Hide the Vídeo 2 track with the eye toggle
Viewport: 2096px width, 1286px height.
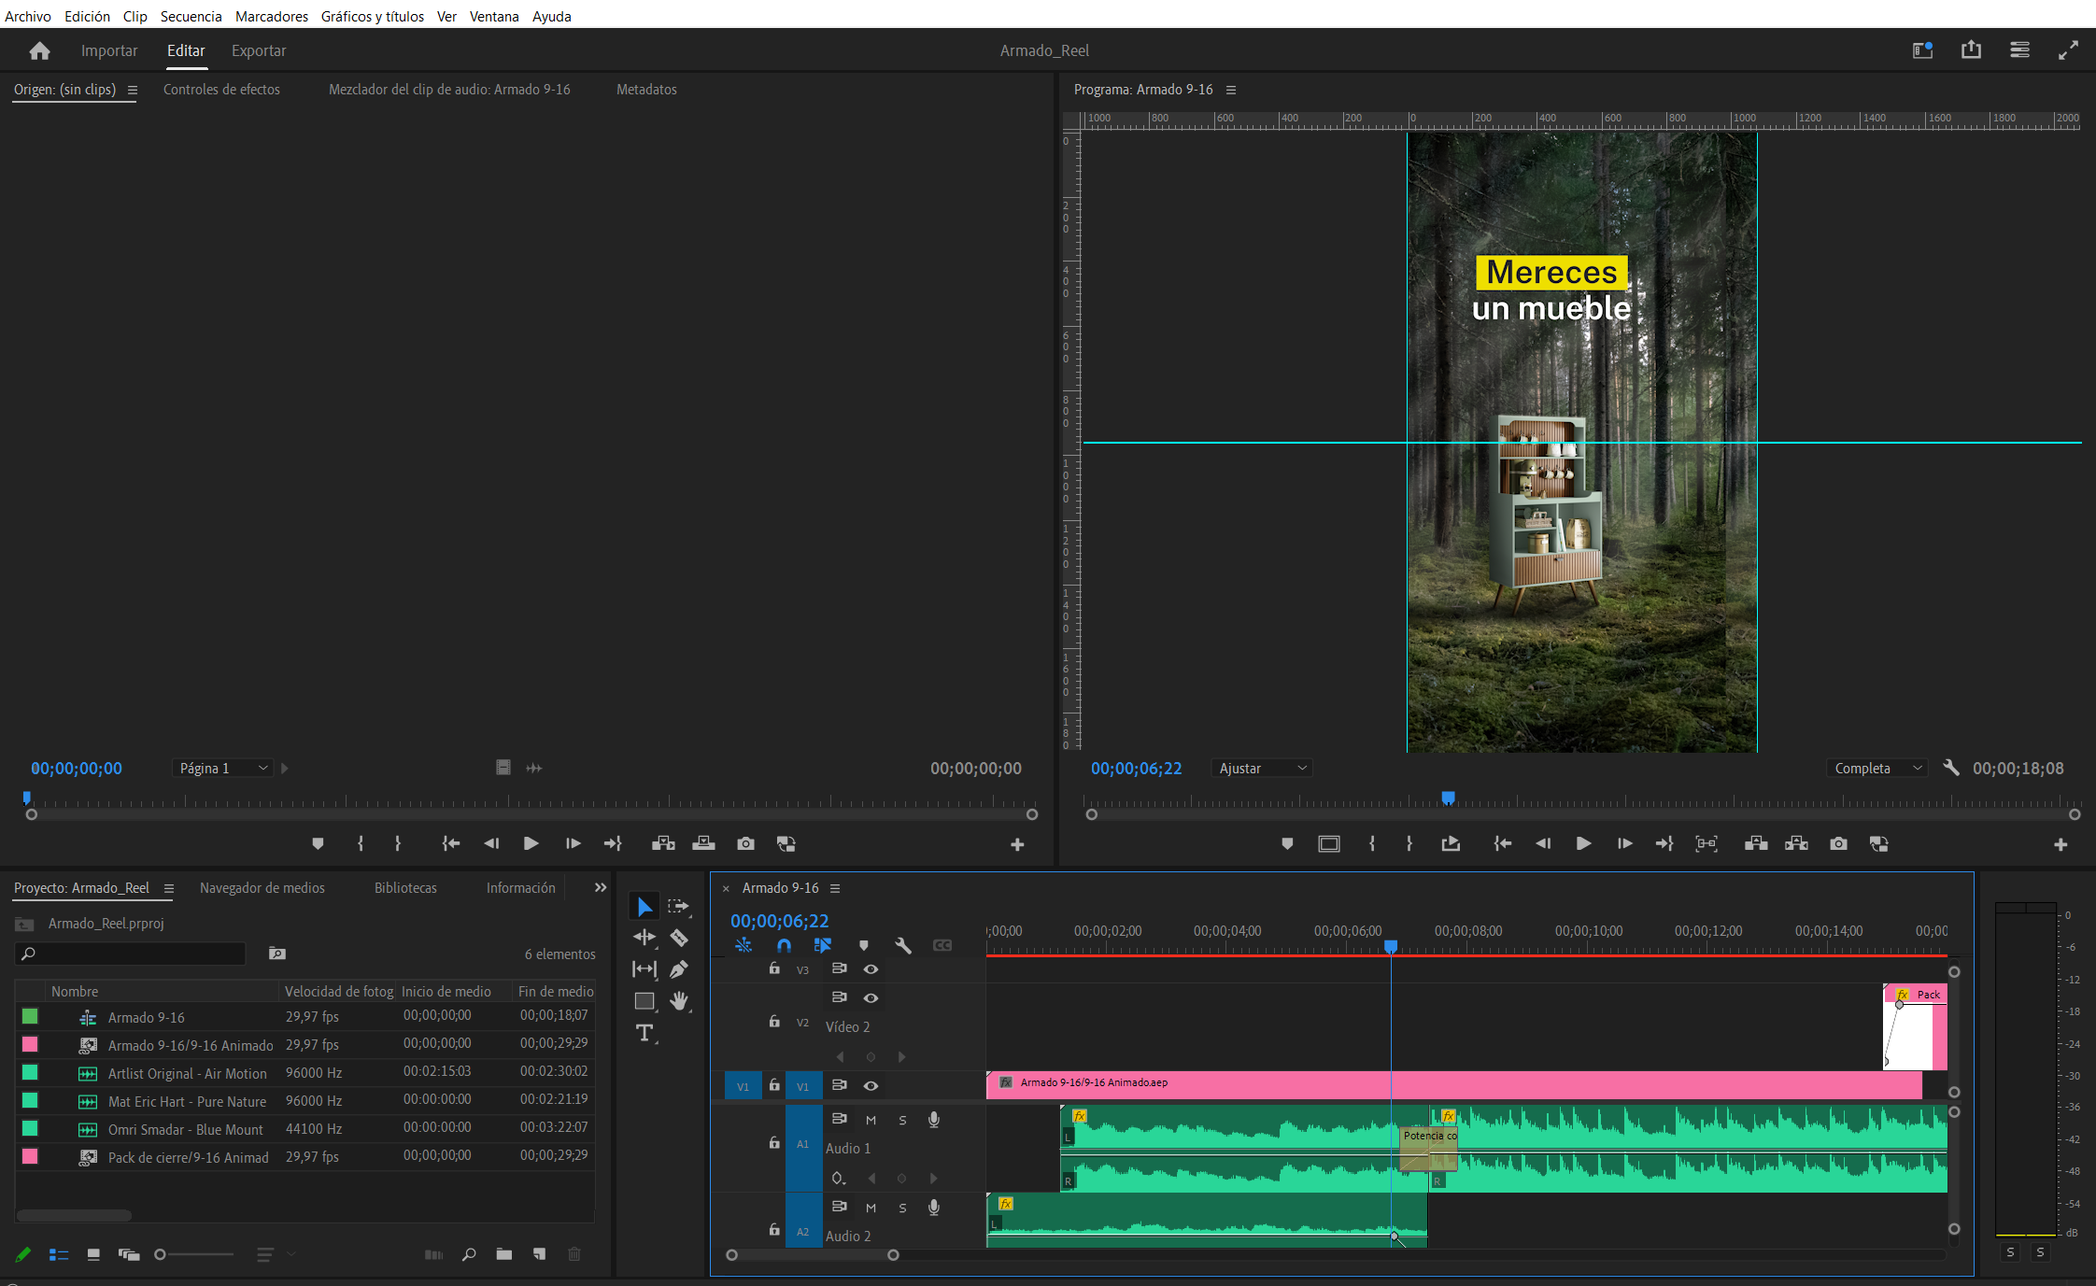871,997
